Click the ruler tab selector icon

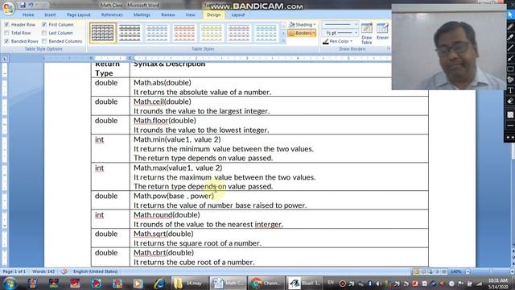tap(5, 59)
